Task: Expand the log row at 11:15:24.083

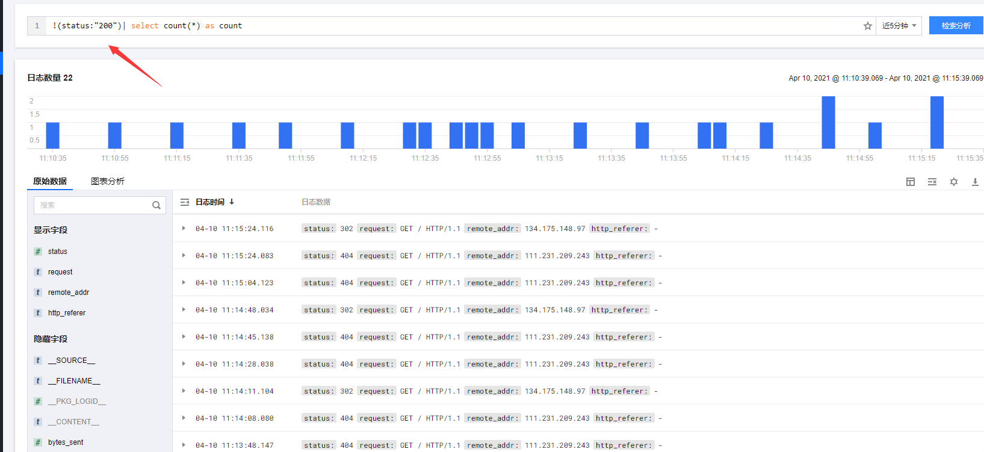Action: pyautogui.click(x=184, y=255)
